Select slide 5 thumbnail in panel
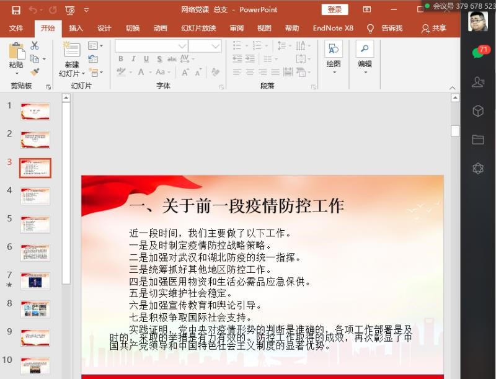The height and width of the screenshot is (379, 496). pos(35,224)
